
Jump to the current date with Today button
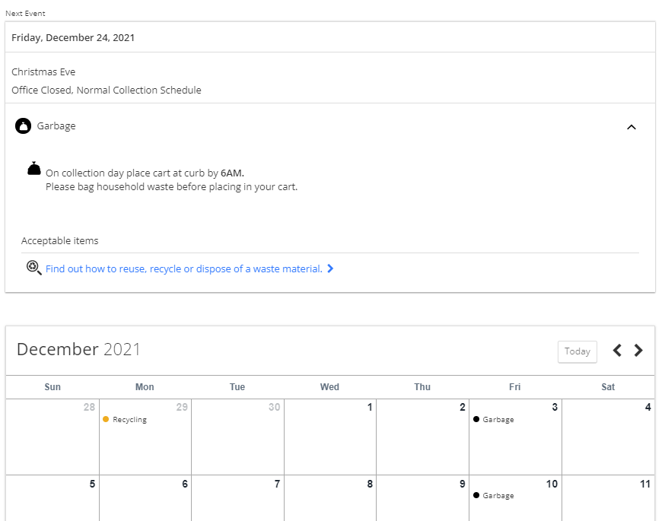577,351
